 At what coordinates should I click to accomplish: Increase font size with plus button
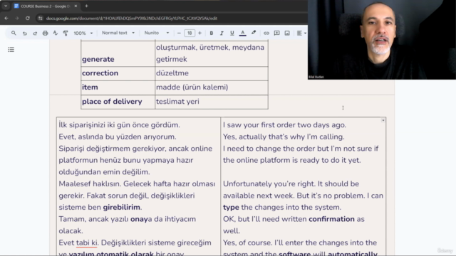(199, 33)
